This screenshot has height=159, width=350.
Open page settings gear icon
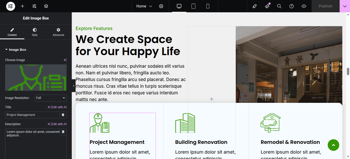click(161, 6)
